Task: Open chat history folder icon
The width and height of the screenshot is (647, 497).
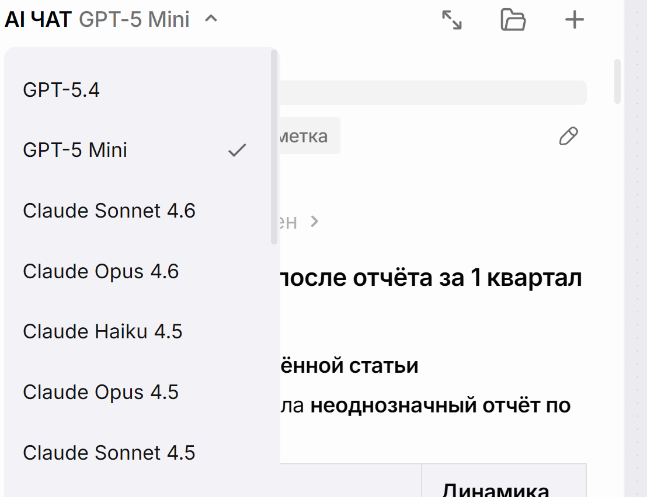Action: [513, 20]
